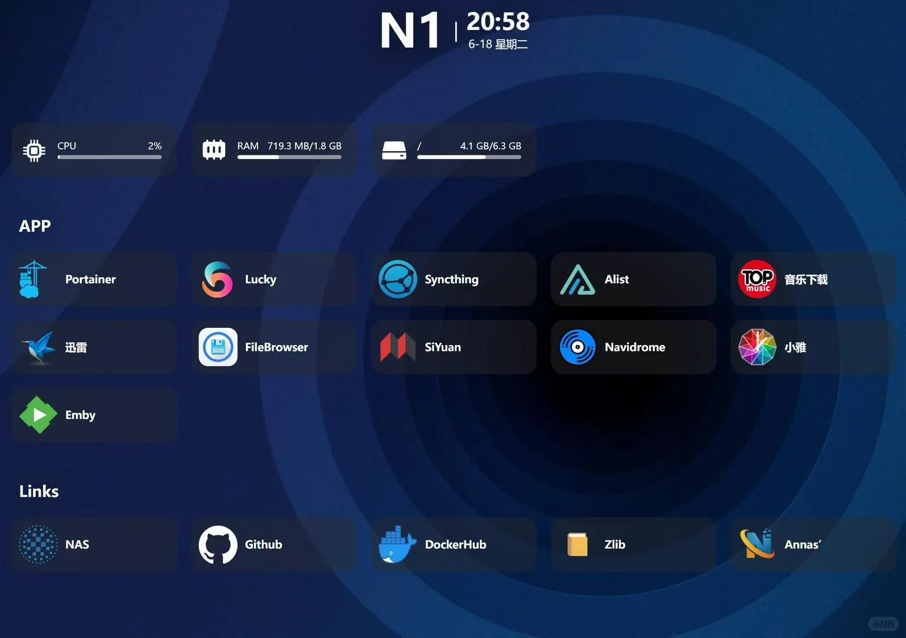Open the Syncthing circular icon
This screenshot has width=906, height=638.
click(398, 279)
